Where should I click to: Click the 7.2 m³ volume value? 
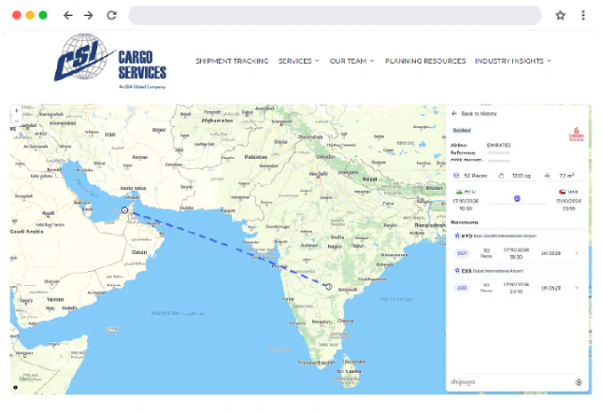coord(566,176)
